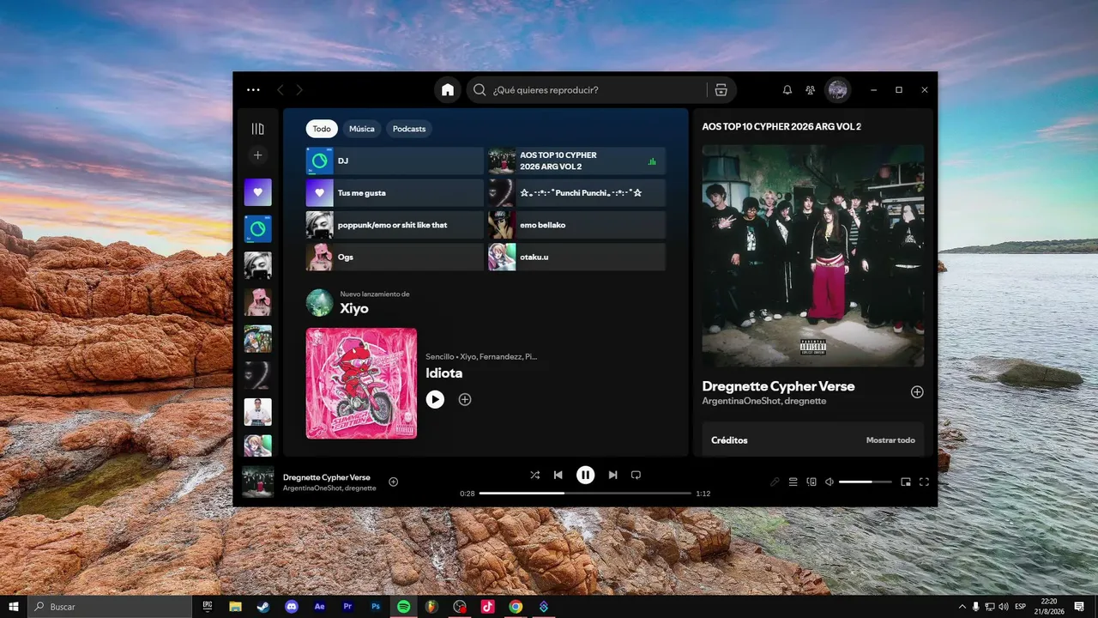Open the 'emo bellako' card
This screenshot has height=618, width=1098.
point(576,225)
